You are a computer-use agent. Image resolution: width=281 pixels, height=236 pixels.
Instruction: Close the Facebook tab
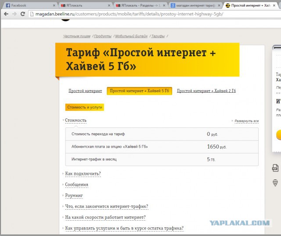tap(54, 6)
